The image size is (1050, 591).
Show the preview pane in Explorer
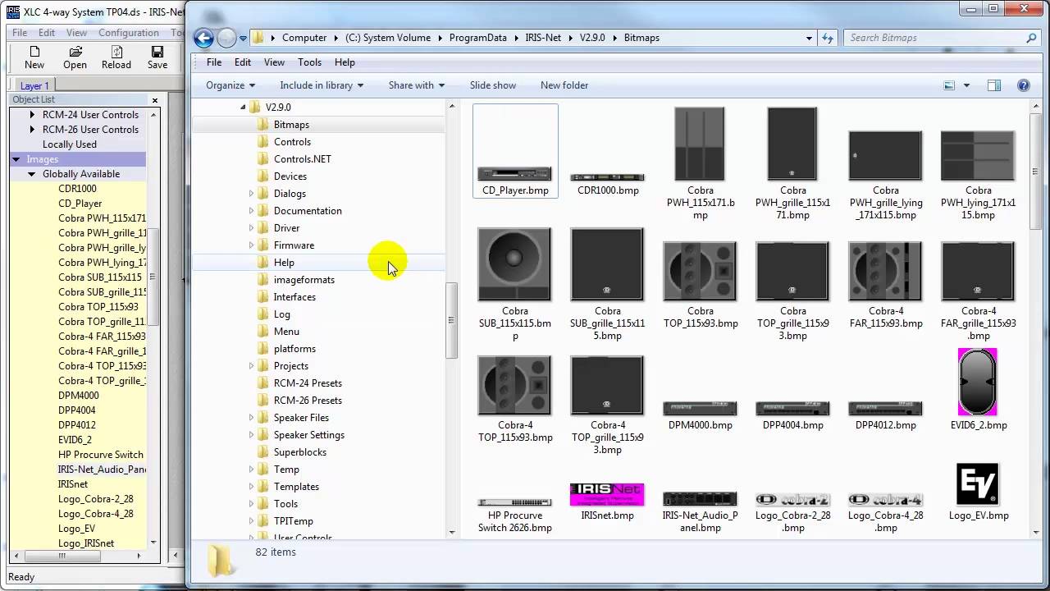[994, 85]
